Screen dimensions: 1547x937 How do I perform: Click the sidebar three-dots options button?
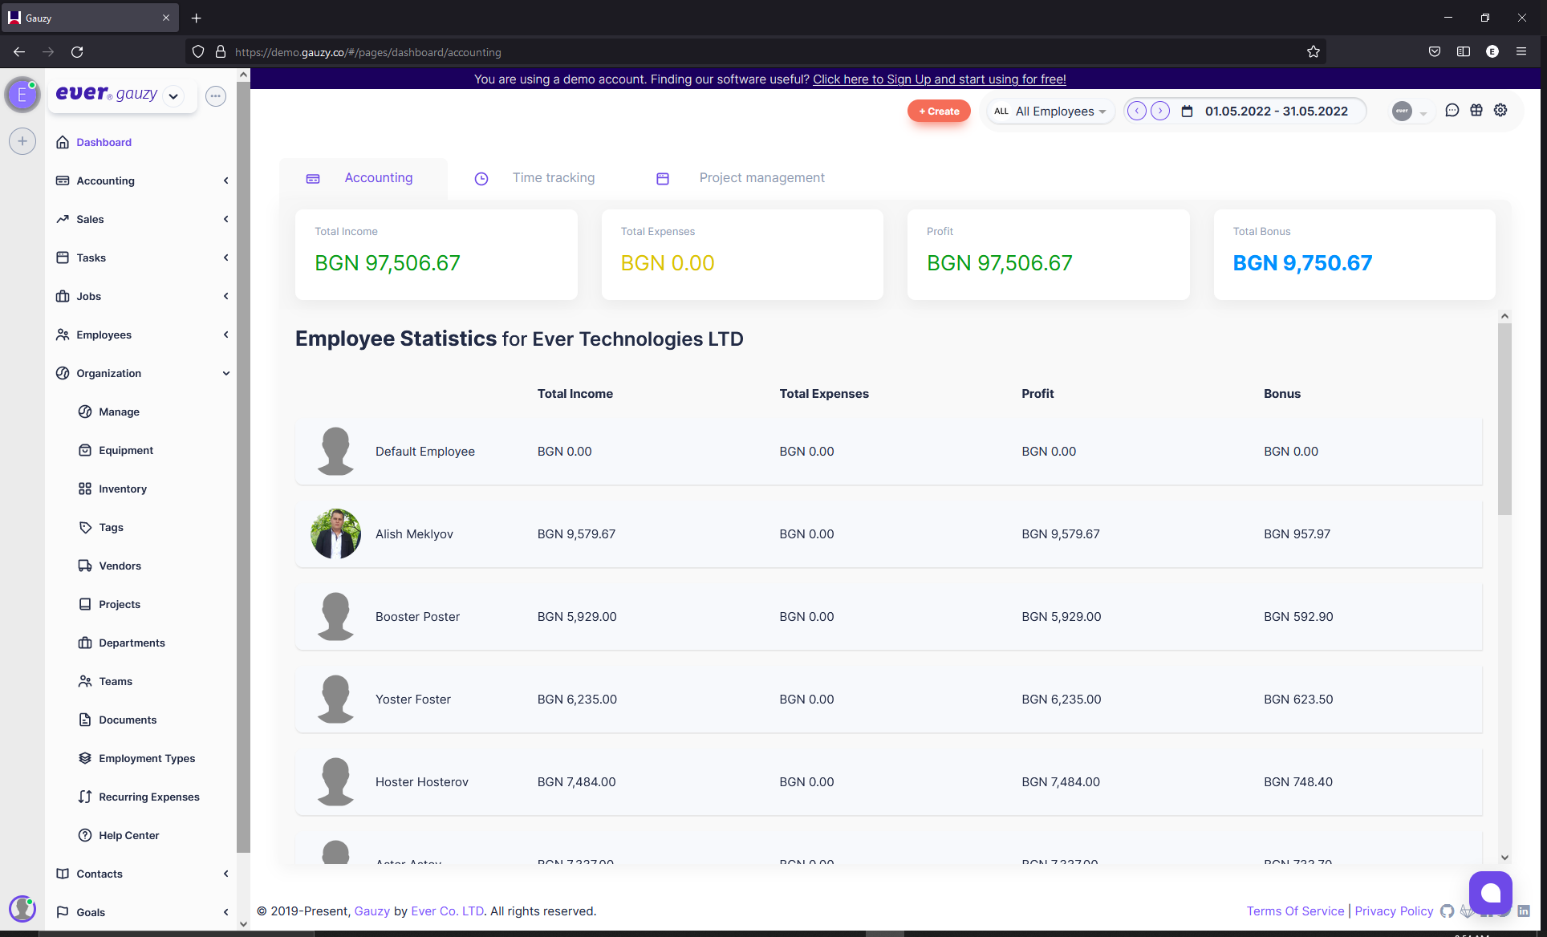[215, 96]
